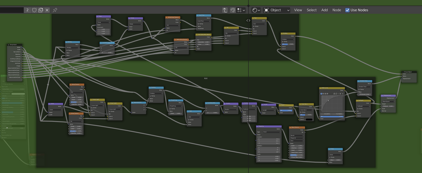
Task: Collapse the Group Input node triangle
Action: click(x=9, y=45)
